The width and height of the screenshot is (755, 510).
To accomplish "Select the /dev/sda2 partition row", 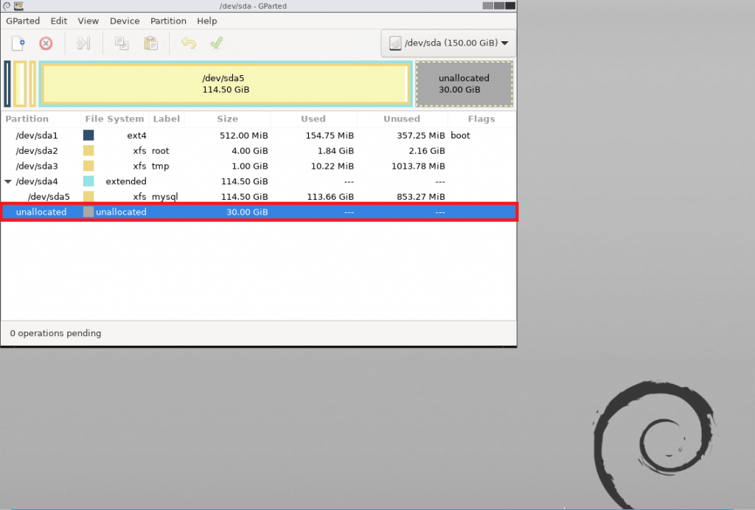I will pos(259,151).
